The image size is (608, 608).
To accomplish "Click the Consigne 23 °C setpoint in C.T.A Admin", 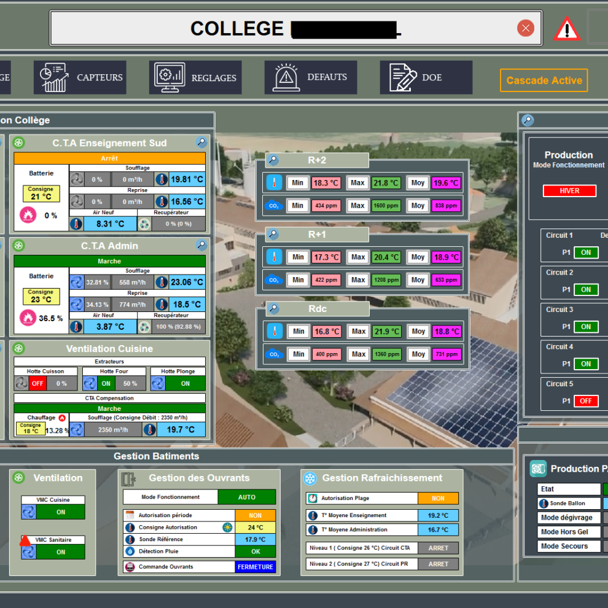I will coord(41,297).
